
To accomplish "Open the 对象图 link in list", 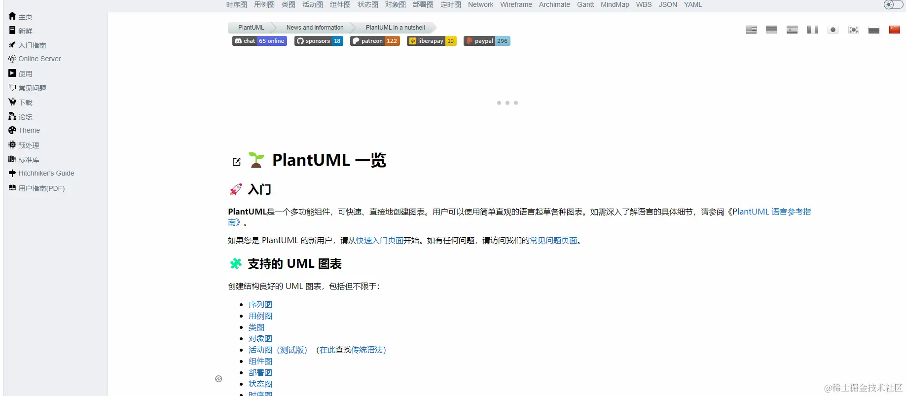I will coord(260,339).
